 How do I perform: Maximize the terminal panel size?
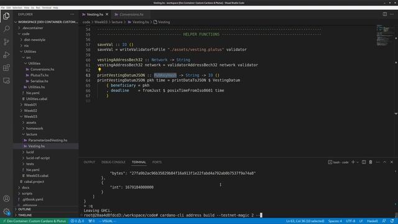point(385,162)
